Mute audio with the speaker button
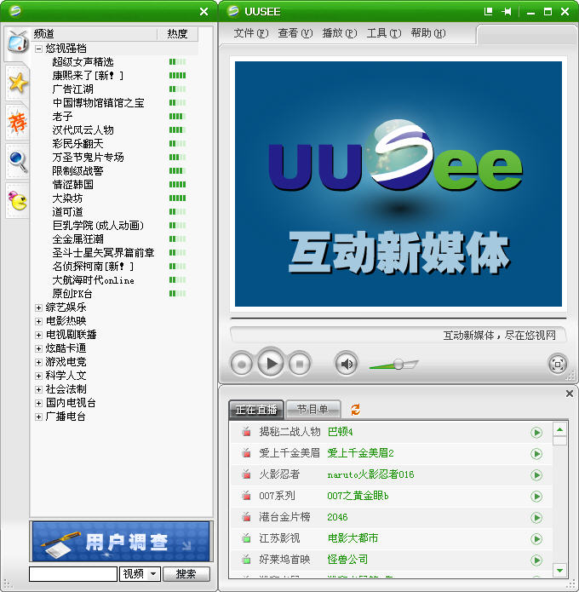The image size is (579, 592). 346,364
